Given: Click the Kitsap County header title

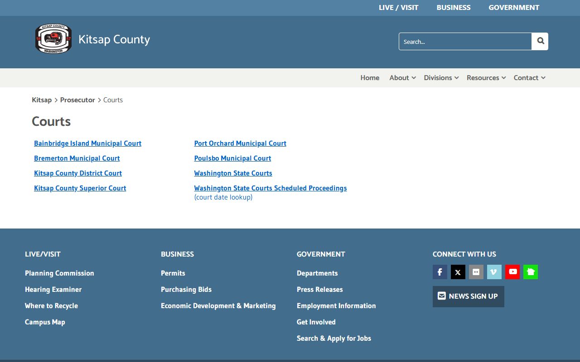Looking at the screenshot, I should (114, 40).
